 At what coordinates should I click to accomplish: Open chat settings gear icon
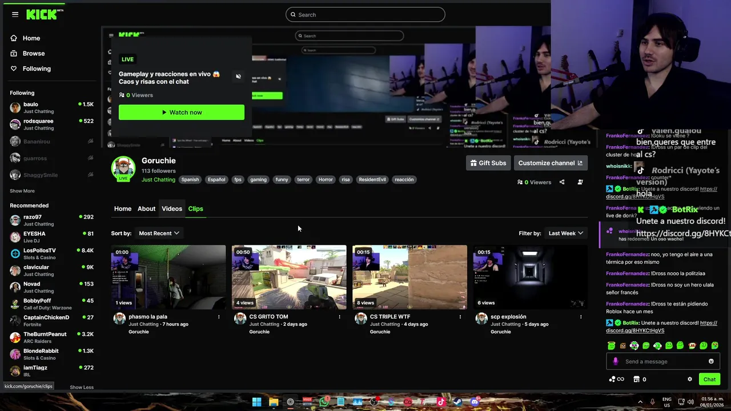pos(690,379)
